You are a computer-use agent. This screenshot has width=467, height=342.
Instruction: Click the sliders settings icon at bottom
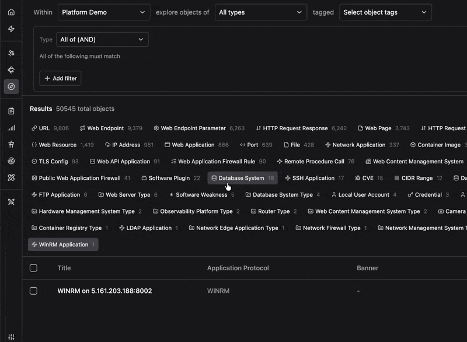point(11,337)
